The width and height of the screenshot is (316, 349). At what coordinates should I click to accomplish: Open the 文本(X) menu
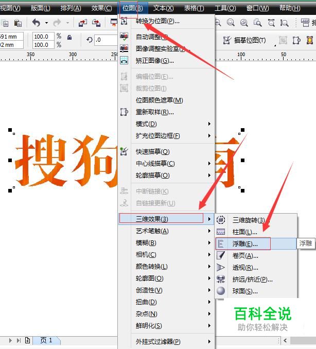(163, 8)
